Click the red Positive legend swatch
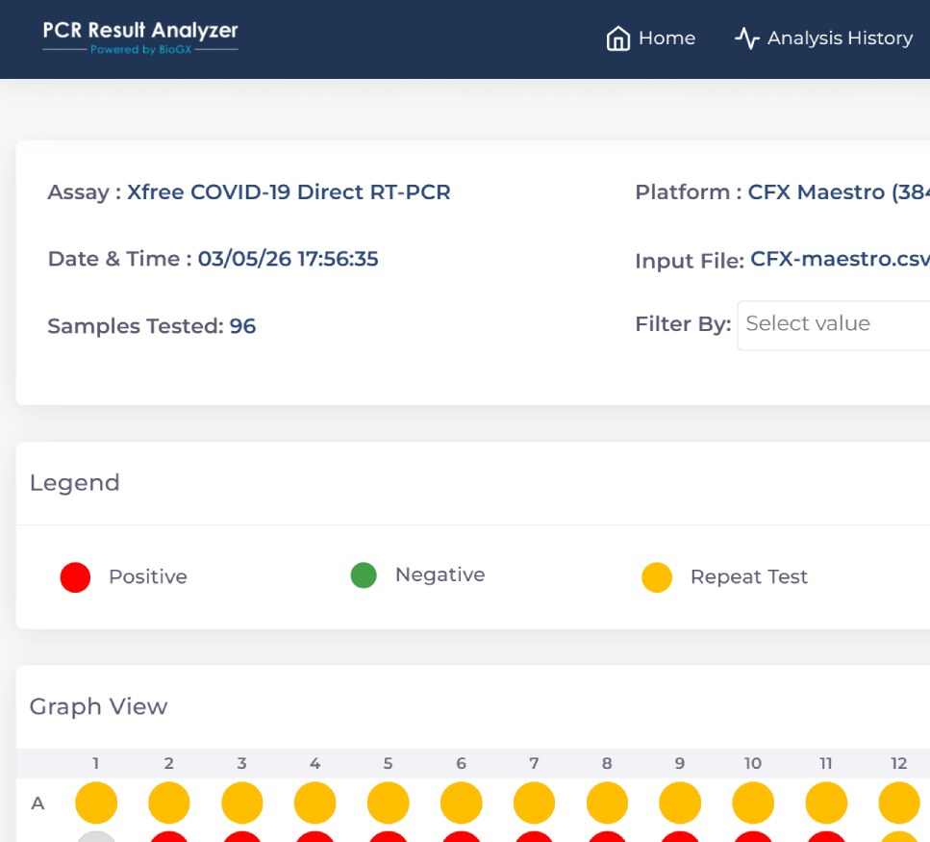 point(75,577)
